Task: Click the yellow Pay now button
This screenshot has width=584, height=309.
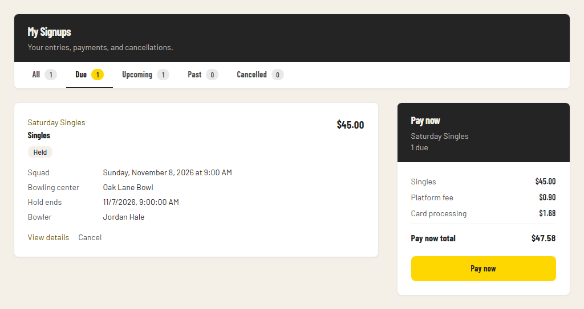Action: (x=484, y=269)
